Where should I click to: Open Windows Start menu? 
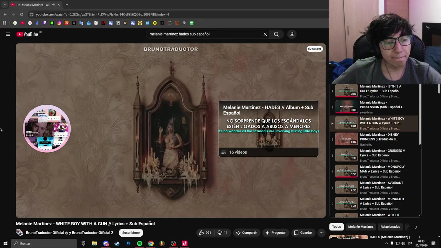click(x=5, y=244)
